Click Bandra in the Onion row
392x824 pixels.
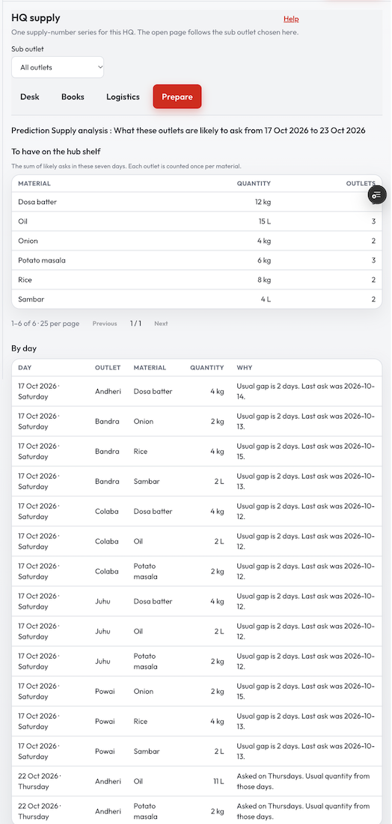point(107,422)
